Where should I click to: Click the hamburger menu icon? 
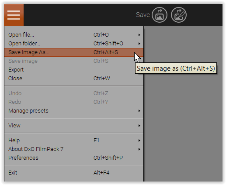coord(14,15)
